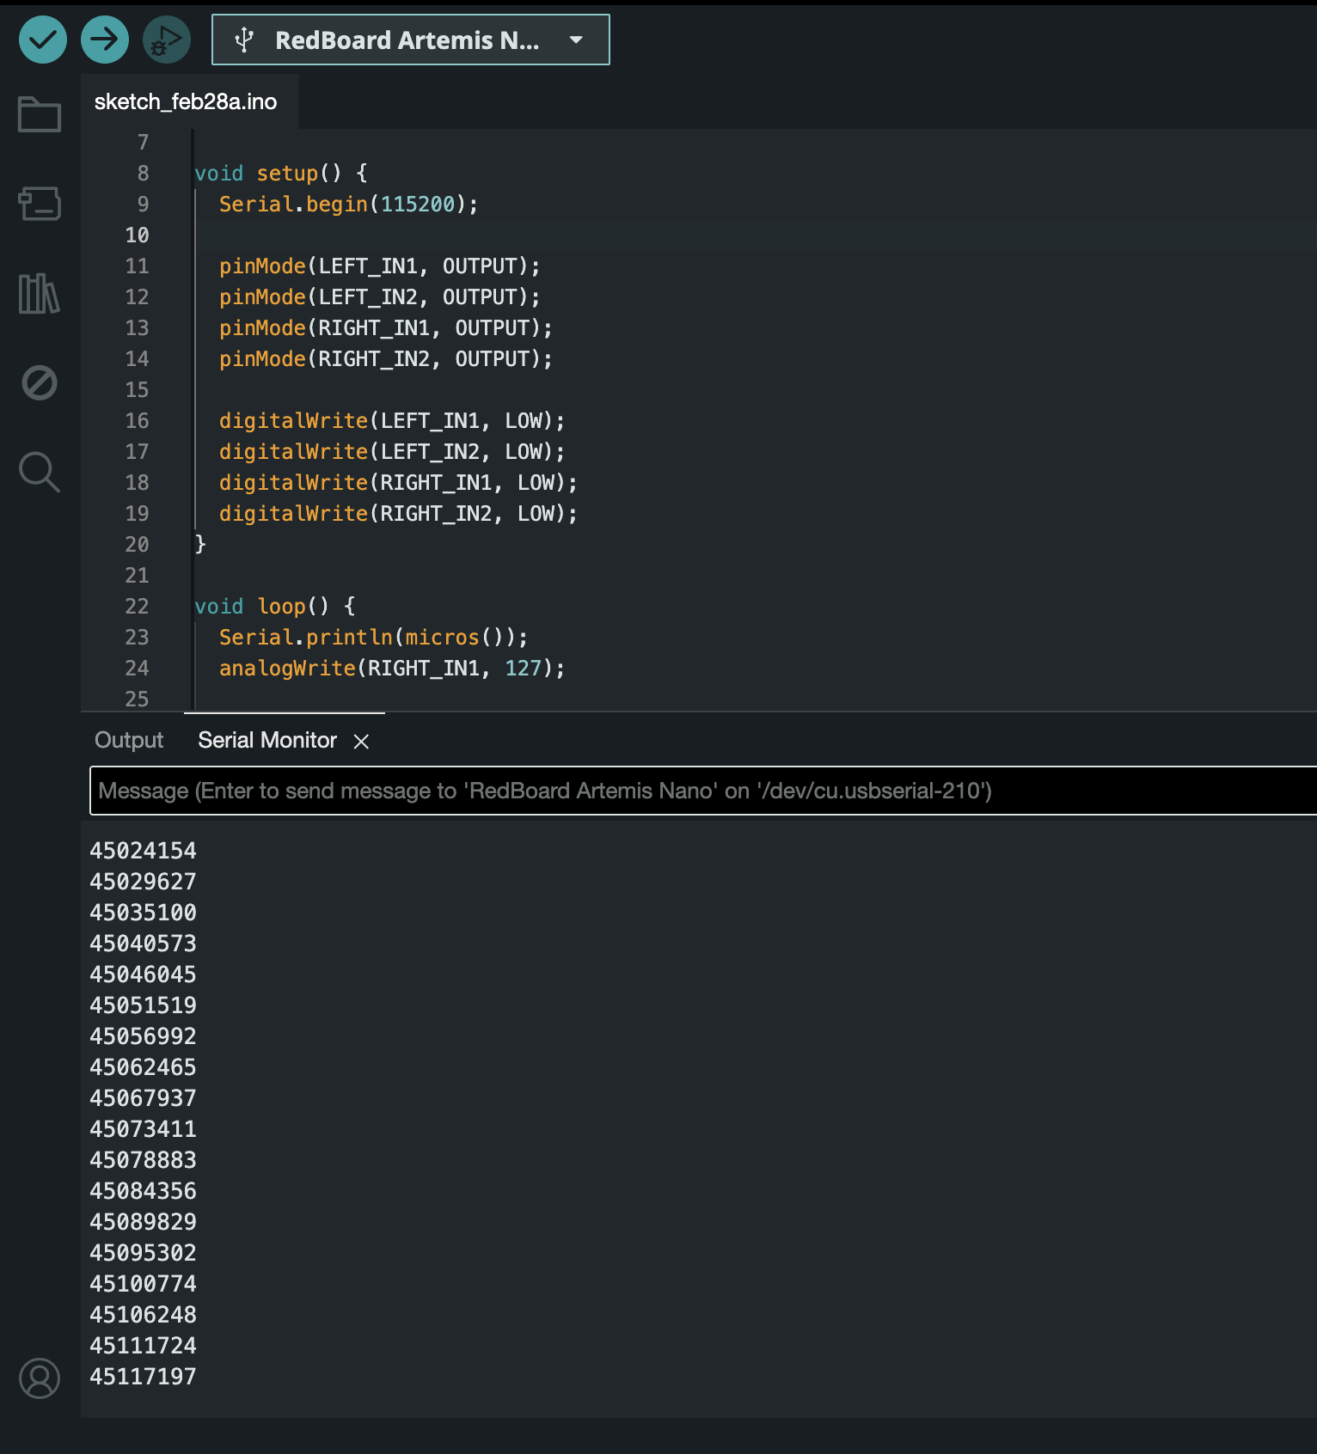Click digitalWrite(LEFT_IN1, LOW) line
The width and height of the screenshot is (1317, 1454).
391,420
